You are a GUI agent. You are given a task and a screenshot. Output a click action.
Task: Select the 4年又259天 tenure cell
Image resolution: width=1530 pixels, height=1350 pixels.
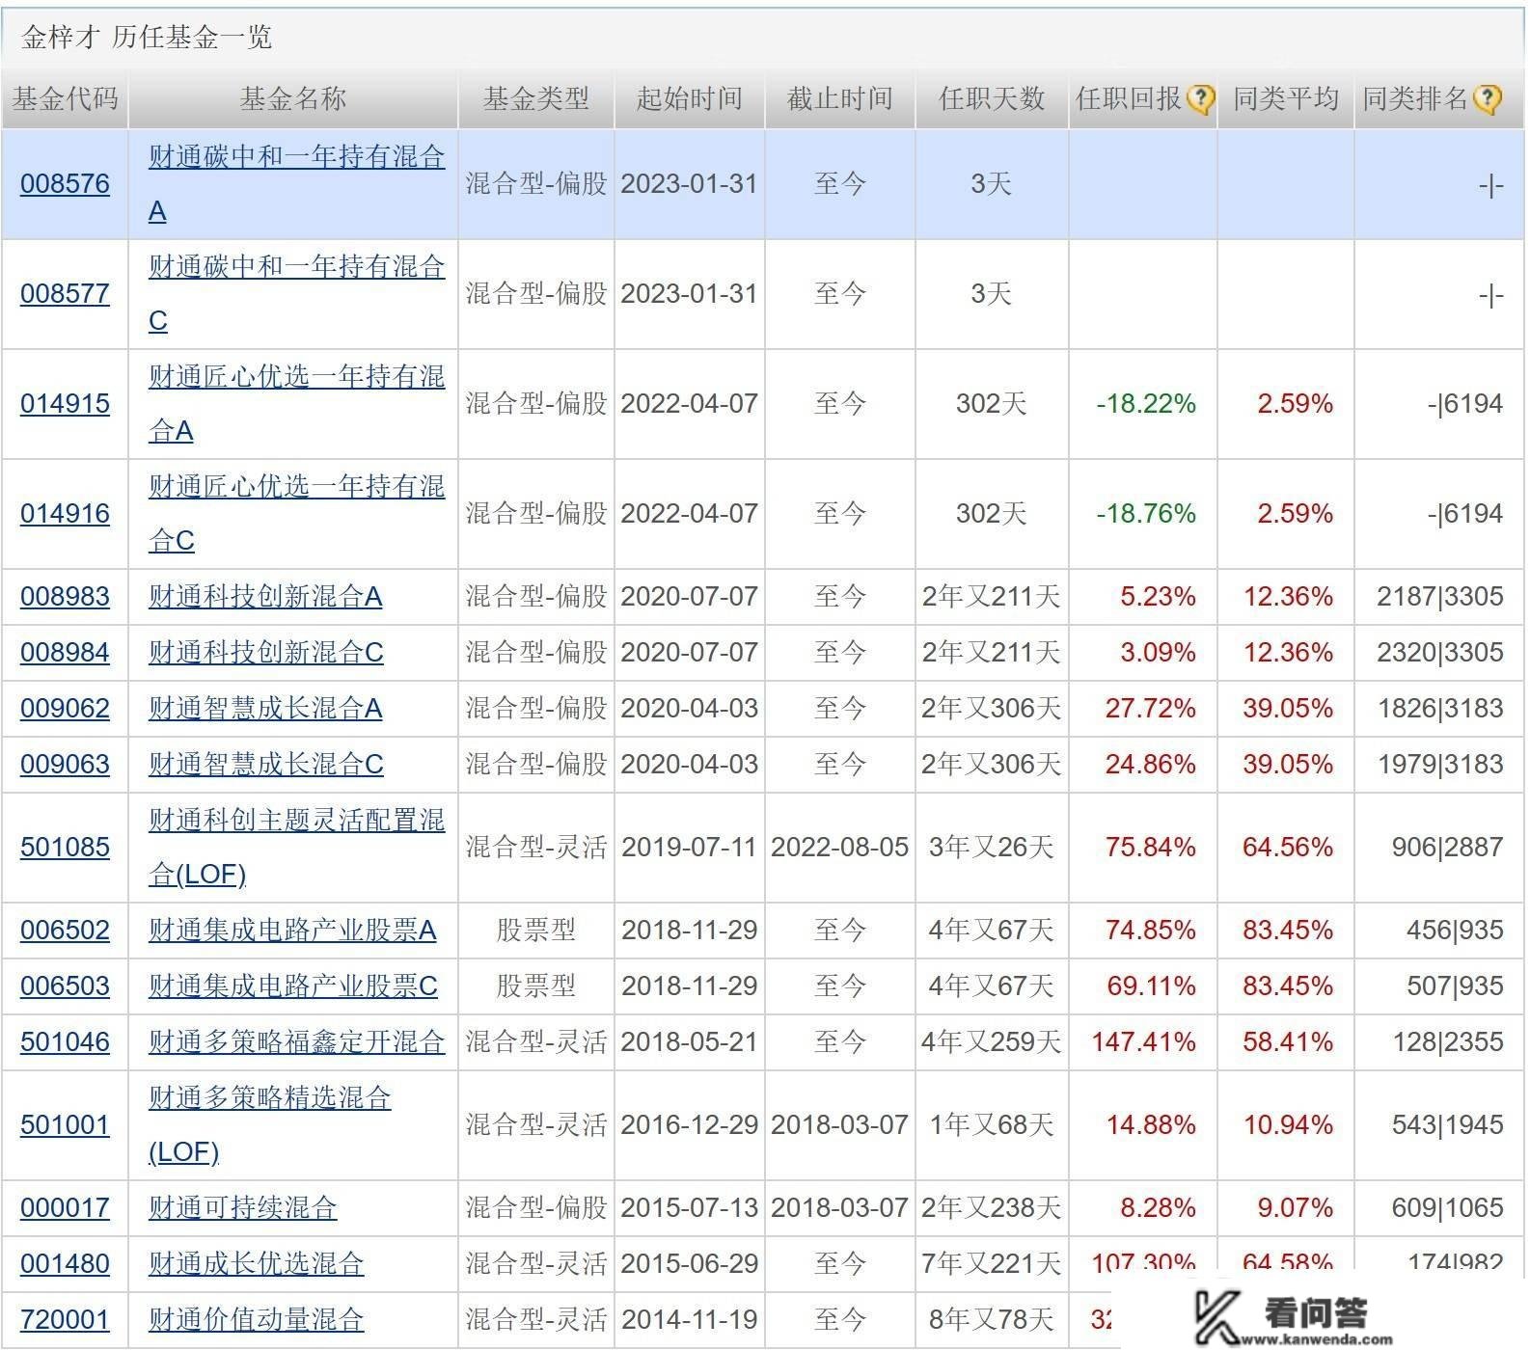click(992, 1041)
